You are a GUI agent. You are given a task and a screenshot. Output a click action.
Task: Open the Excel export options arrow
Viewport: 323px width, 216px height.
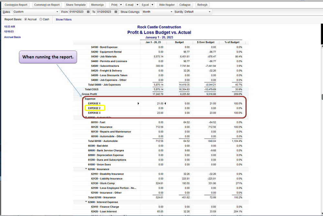click(x=152, y=5)
